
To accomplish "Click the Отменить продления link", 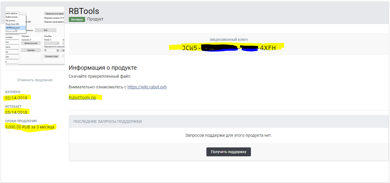I will [35, 80].
